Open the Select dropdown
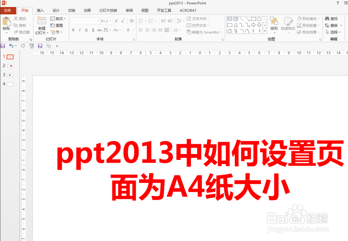The width and height of the screenshot is (348, 241). tap(333, 32)
